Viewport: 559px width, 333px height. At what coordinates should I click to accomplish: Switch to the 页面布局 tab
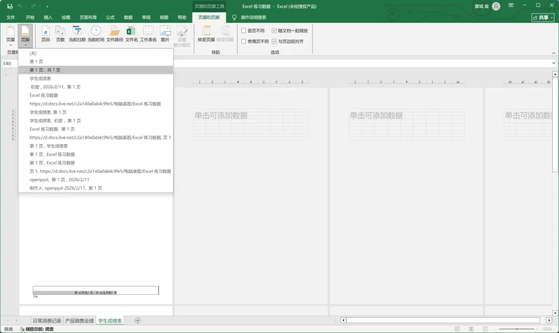(88, 17)
